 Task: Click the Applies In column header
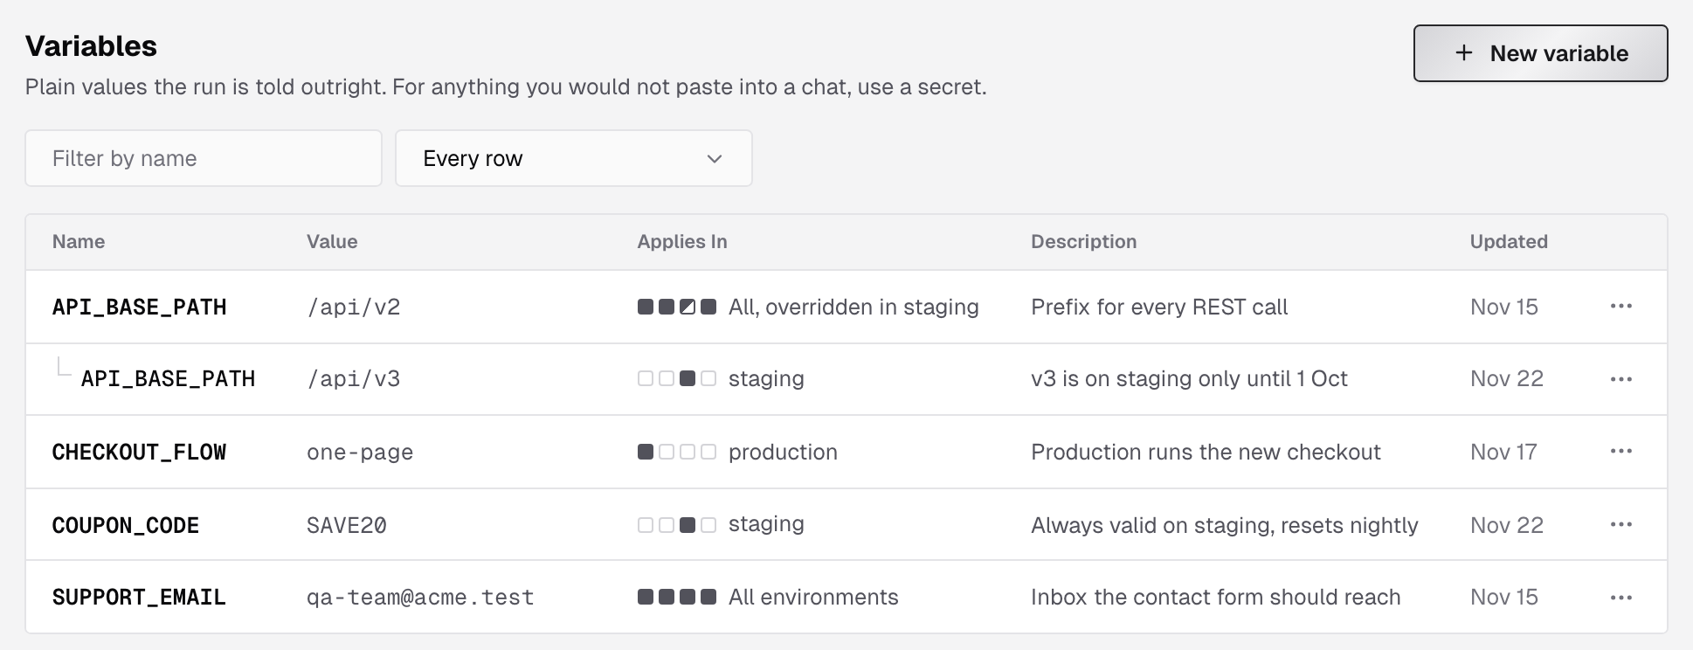tap(682, 242)
